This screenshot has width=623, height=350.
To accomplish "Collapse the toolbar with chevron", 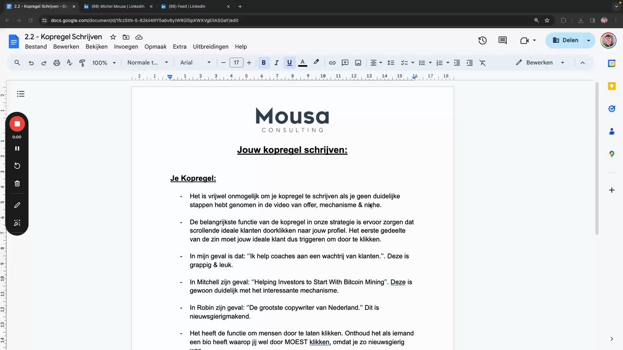I will pos(583,63).
